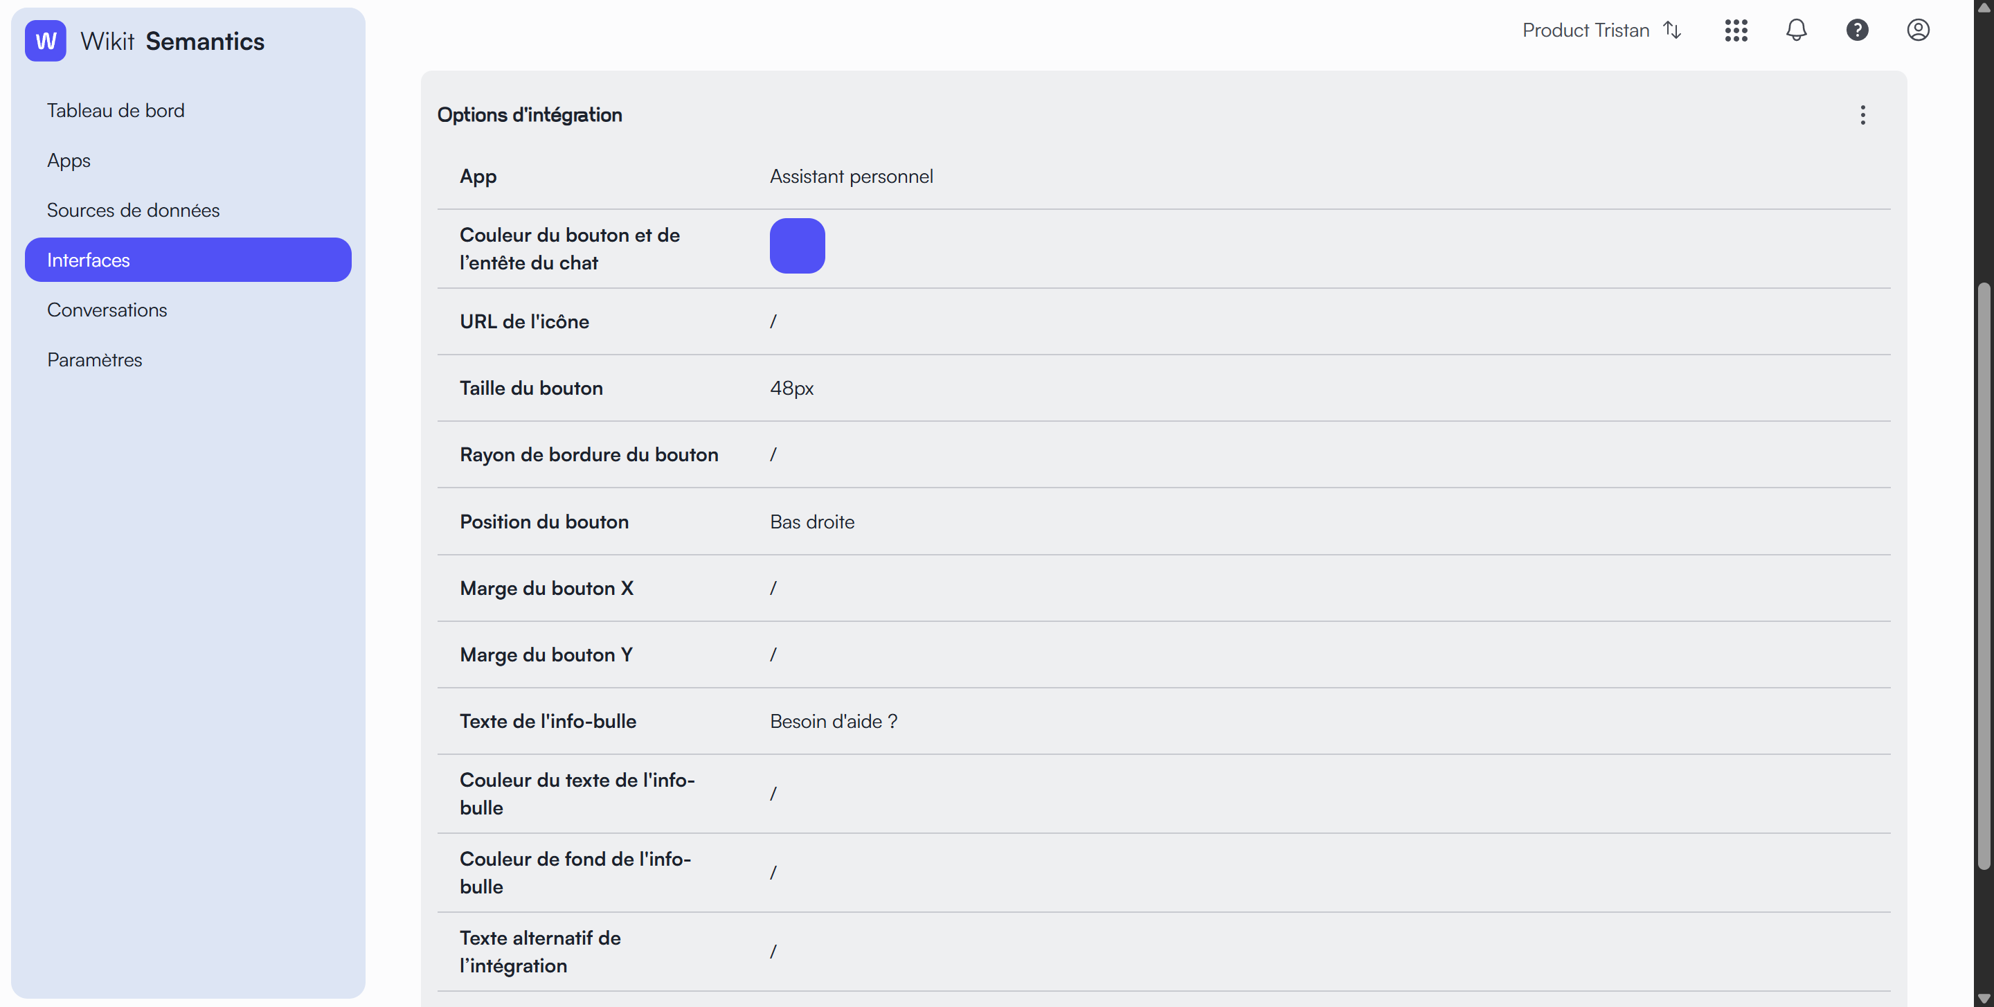The width and height of the screenshot is (1994, 1007).
Task: Switch workspace via Product Tristan selector
Action: tap(1601, 30)
